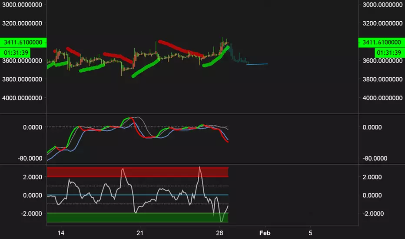Click the left 0.0000 label in middle indicator pane
405x239 pixels.
[x=33, y=127]
